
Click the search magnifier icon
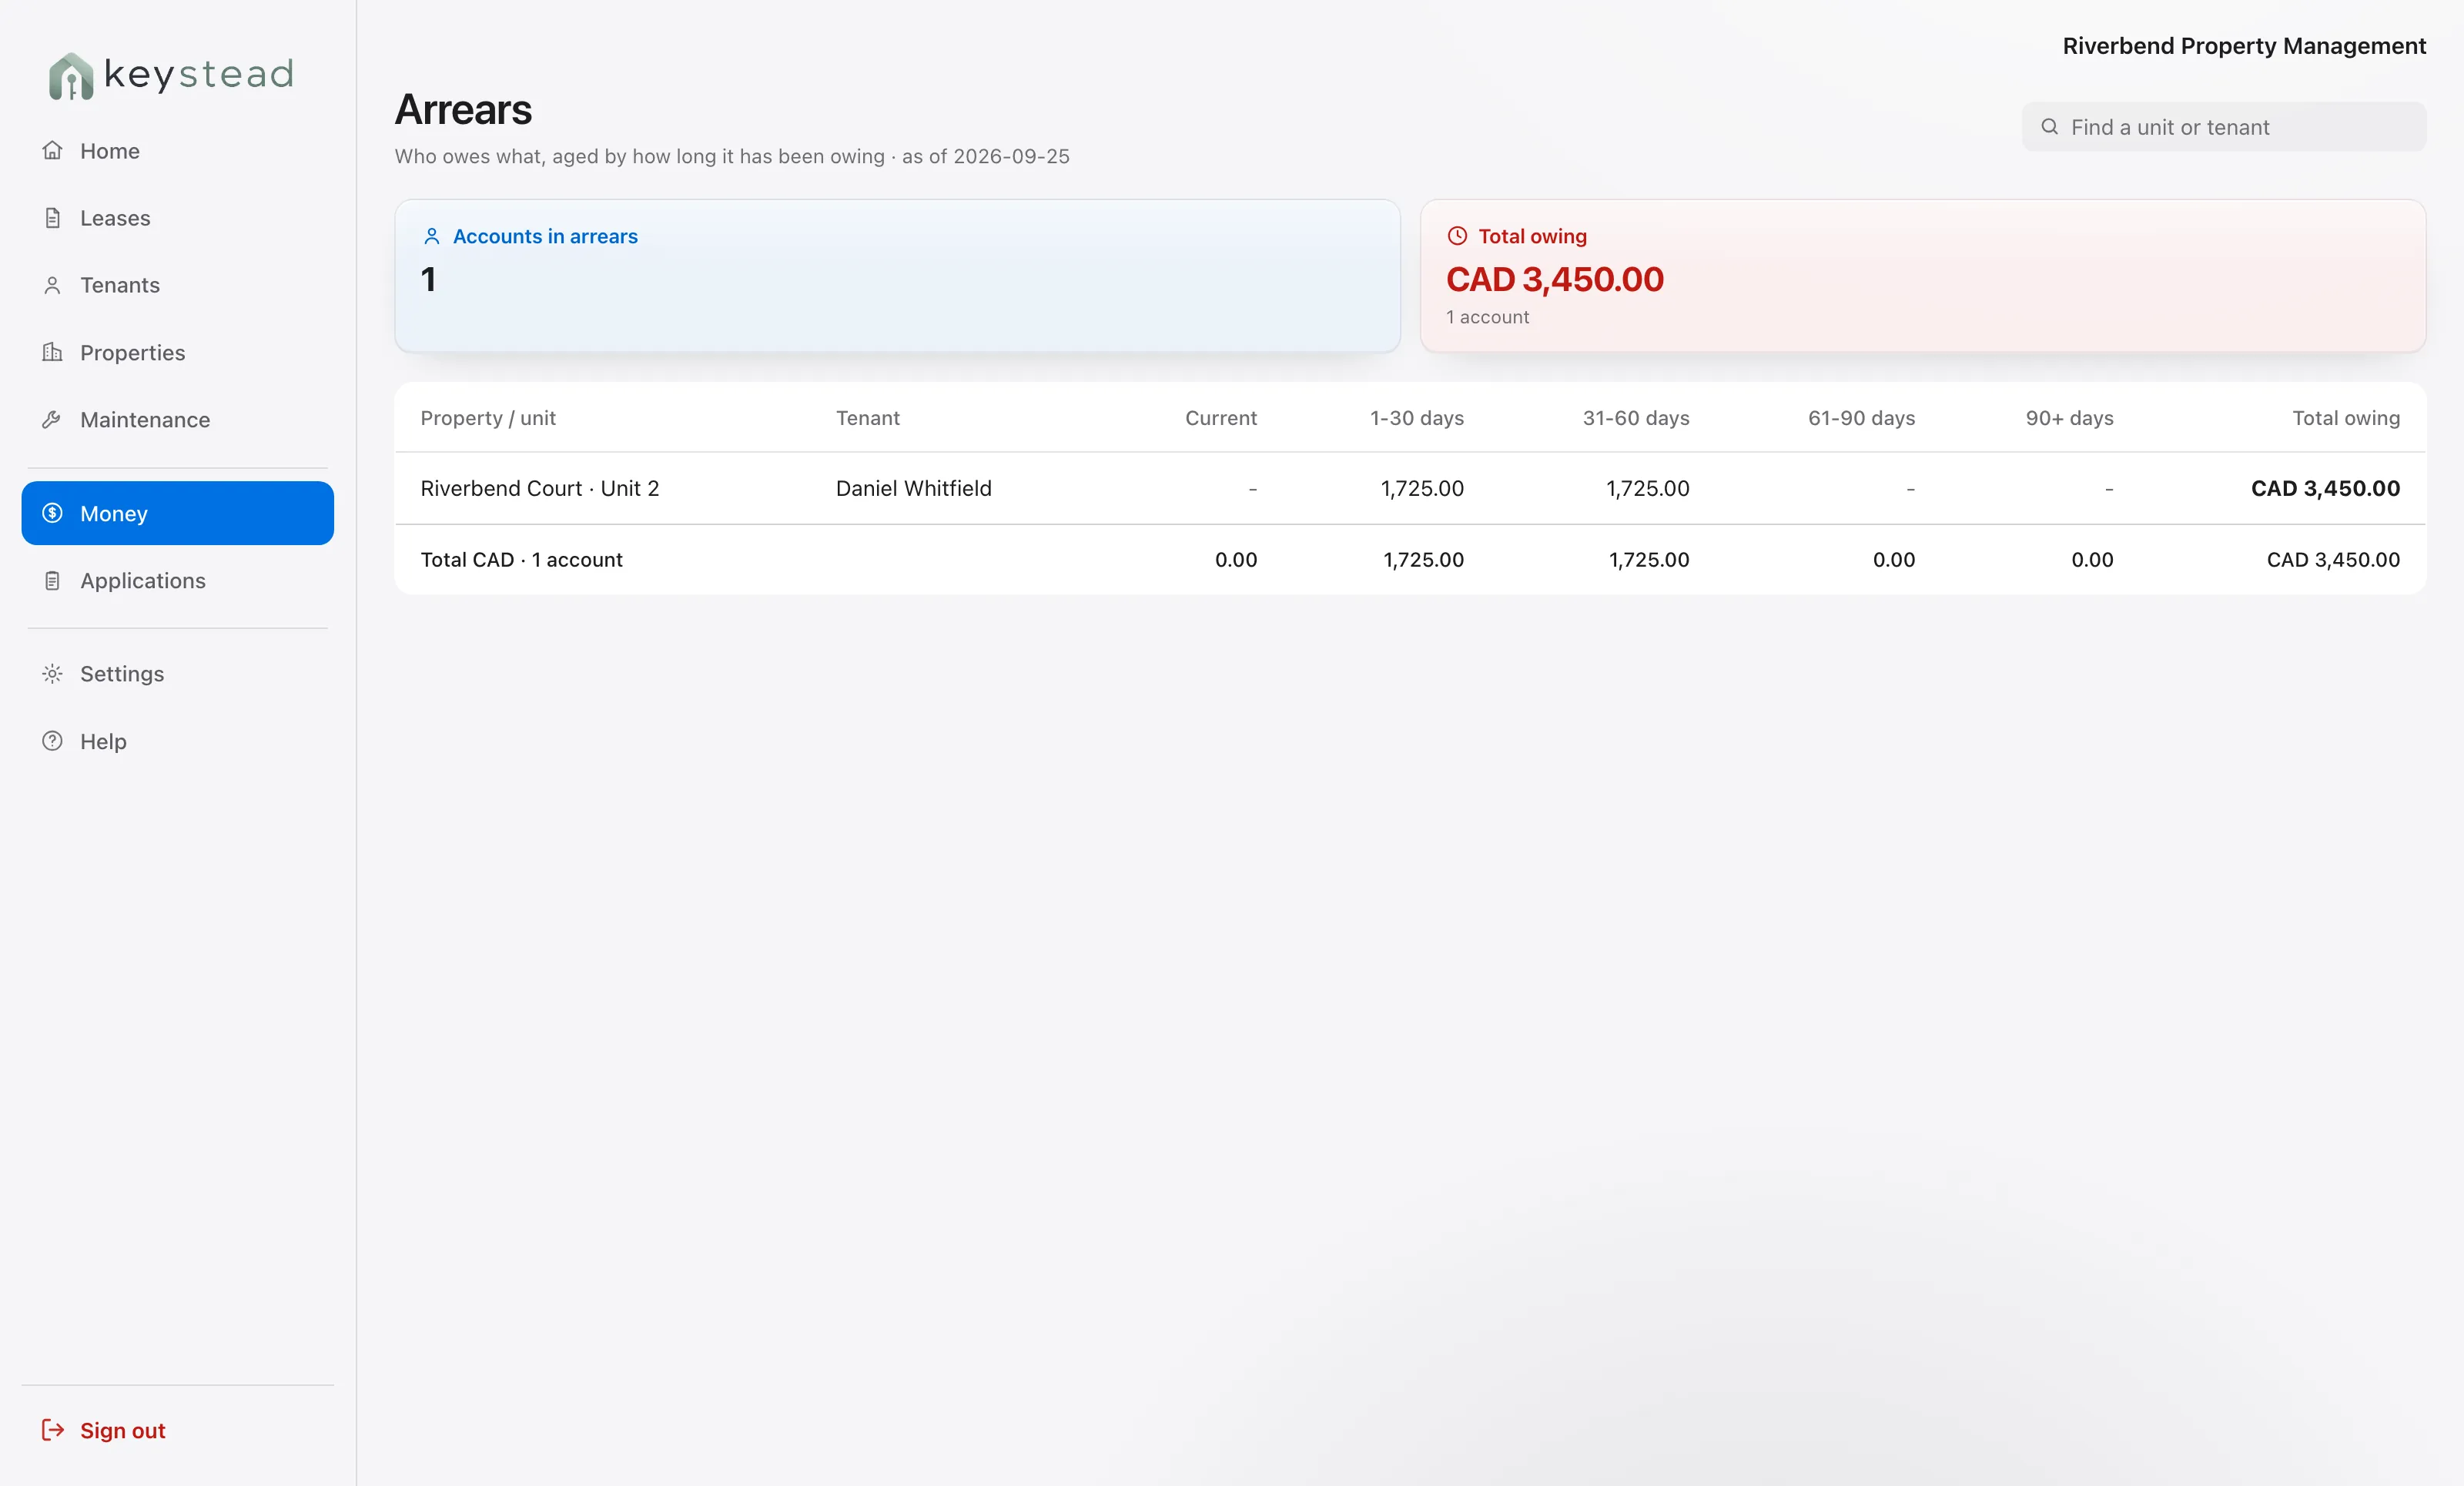2049,127
